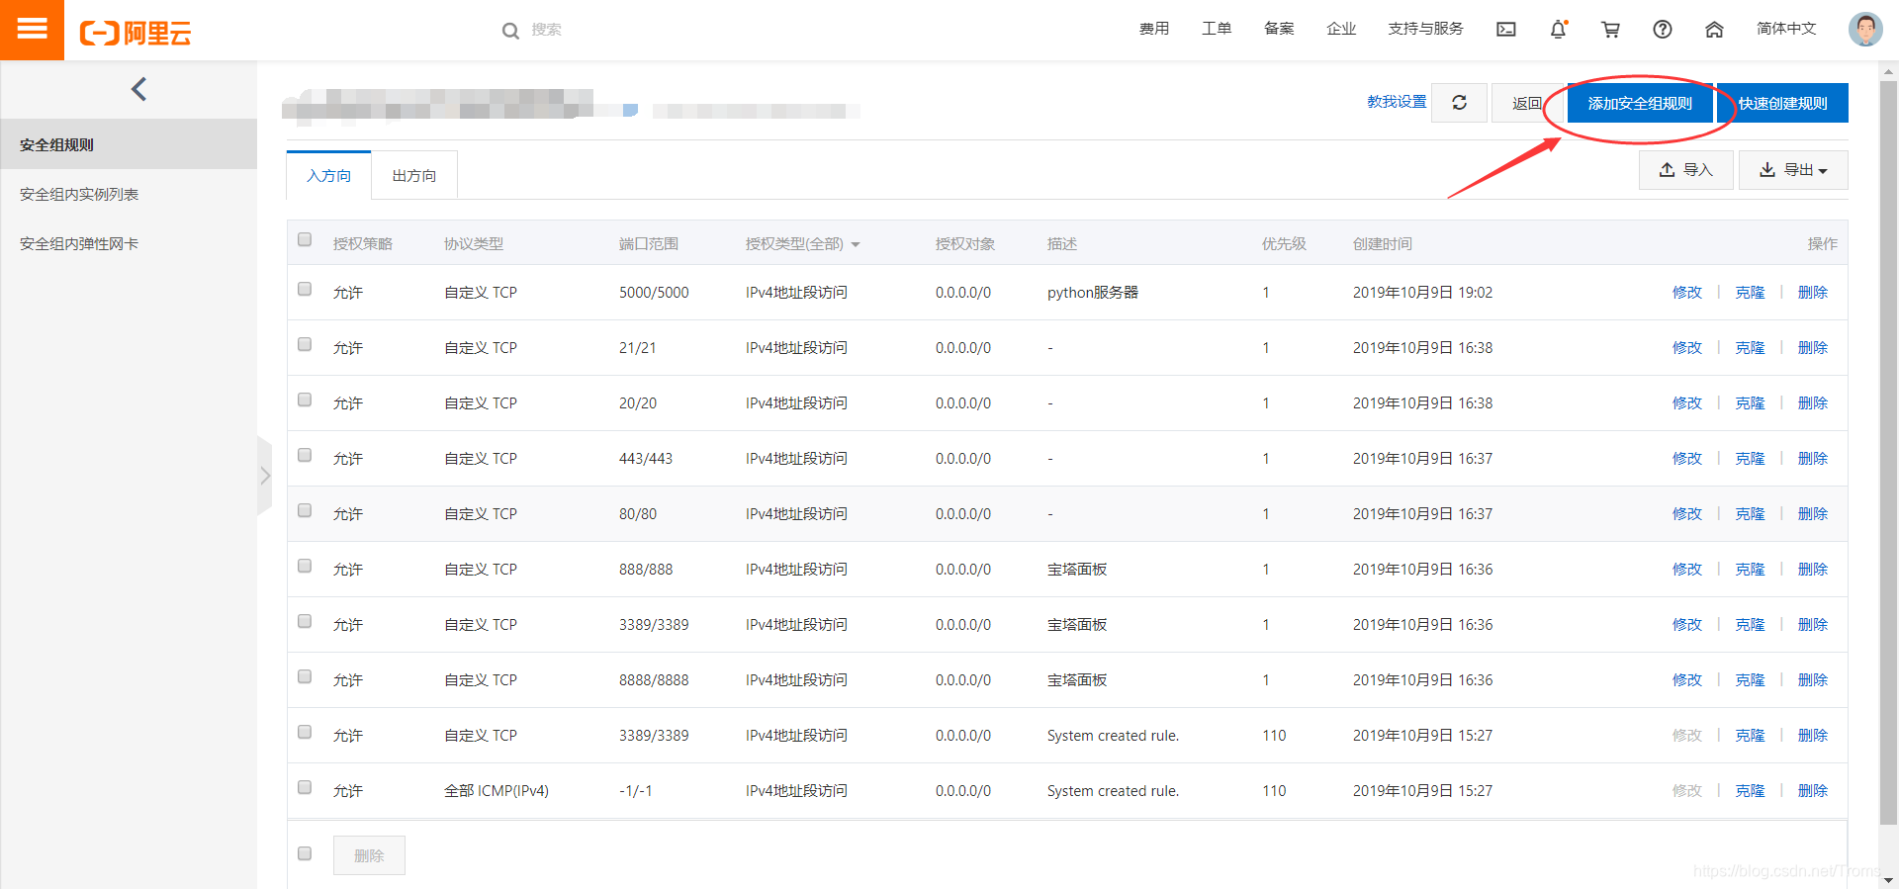Click the search magnifier icon
The width and height of the screenshot is (1899, 889).
pos(510,31)
